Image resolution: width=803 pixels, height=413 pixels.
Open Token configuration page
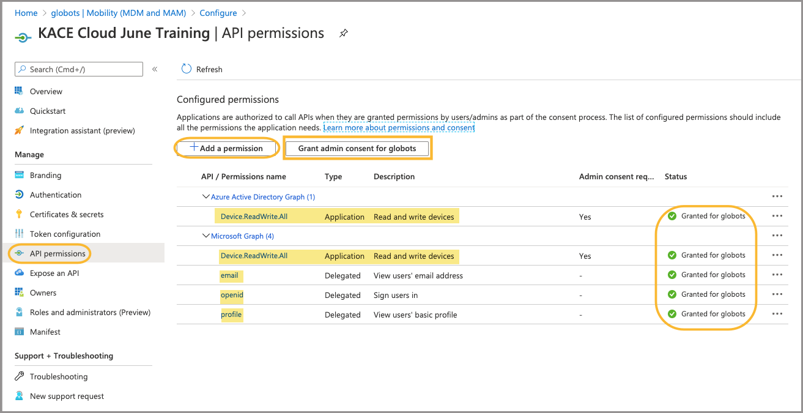(x=65, y=234)
